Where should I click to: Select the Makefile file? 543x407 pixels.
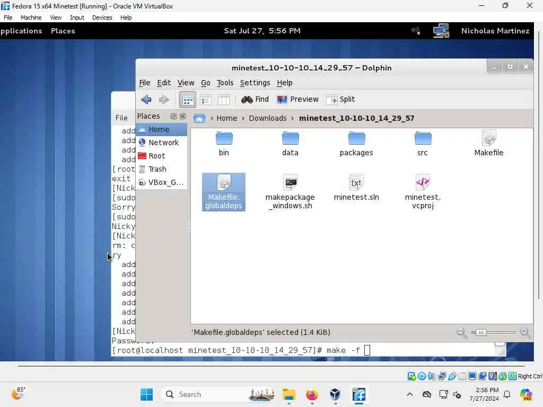pyautogui.click(x=488, y=144)
